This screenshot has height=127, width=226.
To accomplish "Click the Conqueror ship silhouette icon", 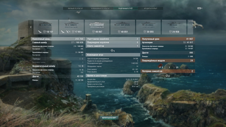I will pos(97,23).
